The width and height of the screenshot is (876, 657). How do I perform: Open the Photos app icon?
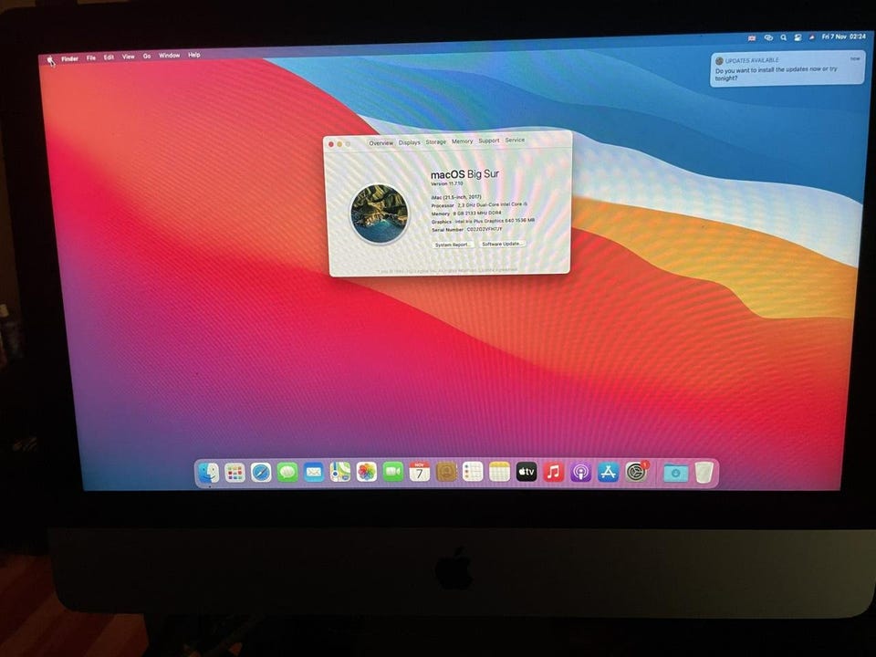[x=367, y=472]
